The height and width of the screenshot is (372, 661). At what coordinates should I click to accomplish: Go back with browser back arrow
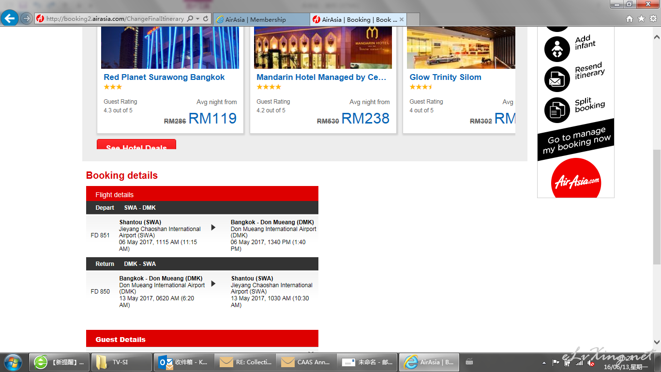(x=9, y=19)
